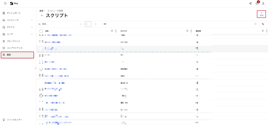Open リソースセンター at the sidebar bottom
The image size is (268, 125).
tap(15, 120)
